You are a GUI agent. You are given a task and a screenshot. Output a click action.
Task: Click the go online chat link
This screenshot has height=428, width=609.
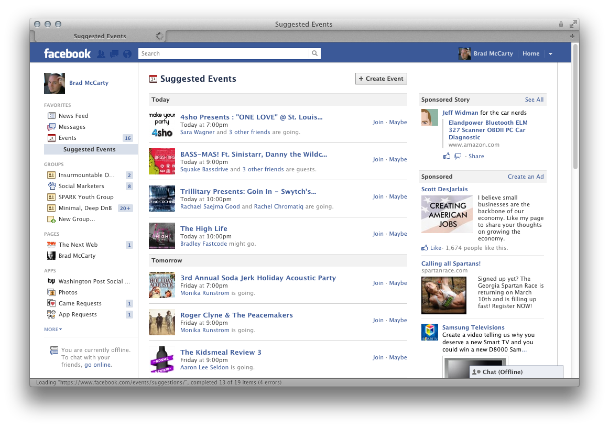pyautogui.click(x=97, y=365)
